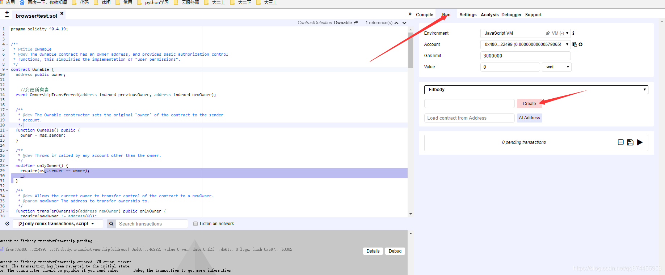Collapse the comment fold at line 33
Image resolution: width=665 pixels, height=275 pixels.
click(7, 191)
